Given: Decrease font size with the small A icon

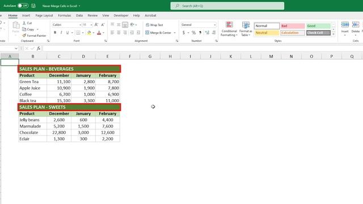Looking at the screenshot, I should pos(103,25).
